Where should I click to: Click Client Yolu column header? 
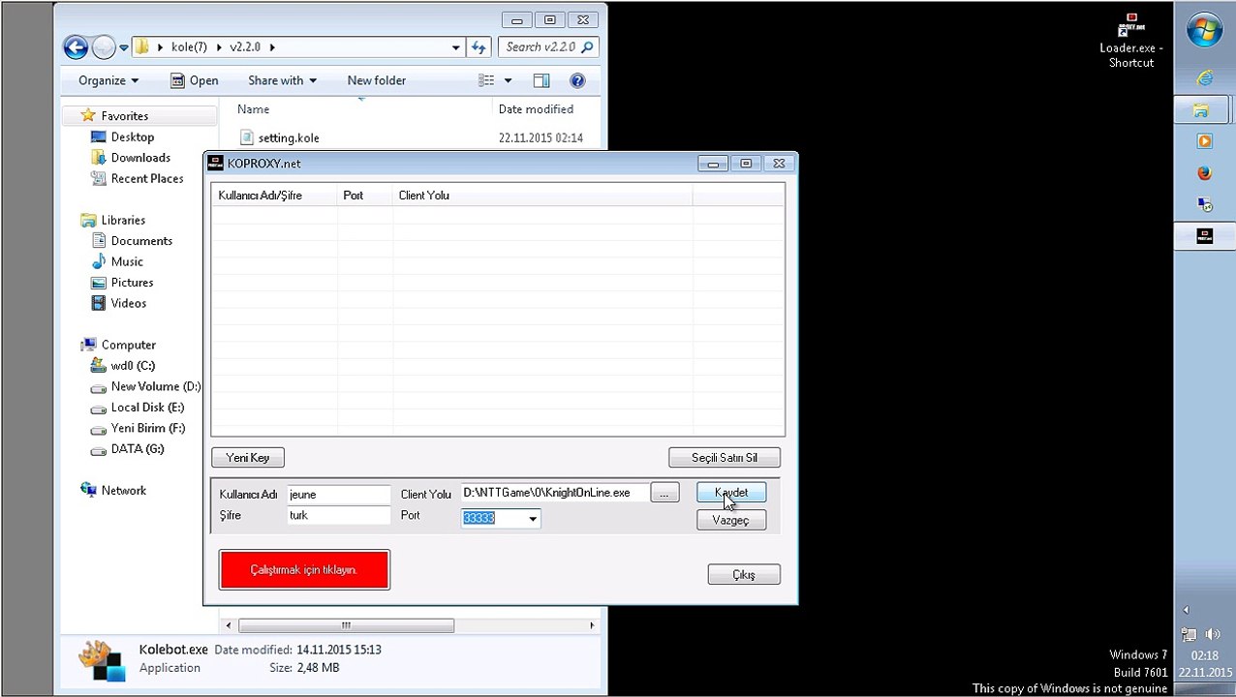542,196
